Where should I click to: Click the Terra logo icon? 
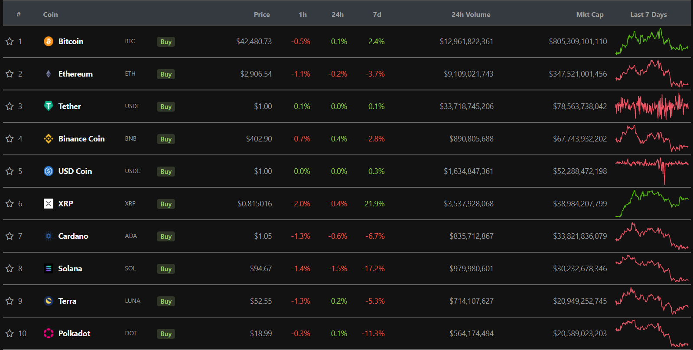49,301
